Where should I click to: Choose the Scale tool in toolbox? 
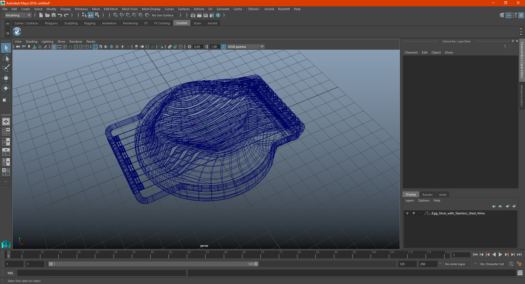(x=6, y=98)
